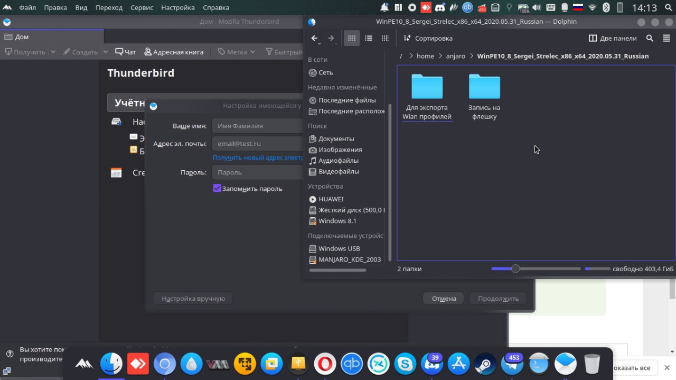Open Steam from the dock
The image size is (676, 380).
[485, 364]
